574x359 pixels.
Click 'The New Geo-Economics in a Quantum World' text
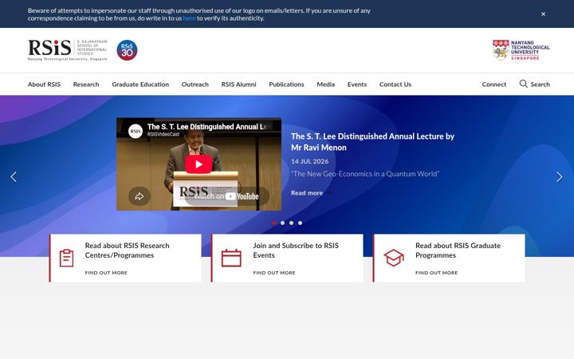pos(365,174)
